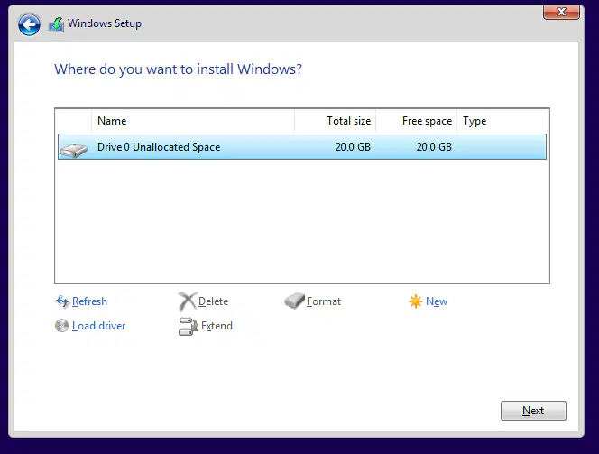The height and width of the screenshot is (454, 599).
Task: Click the Free space column header
Action: (x=417, y=121)
